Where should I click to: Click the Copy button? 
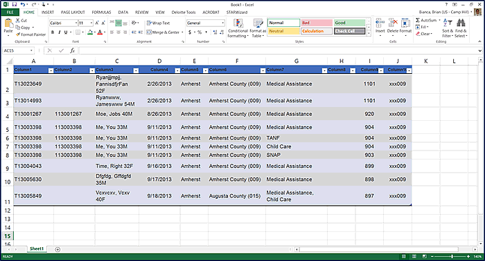(x=23, y=28)
